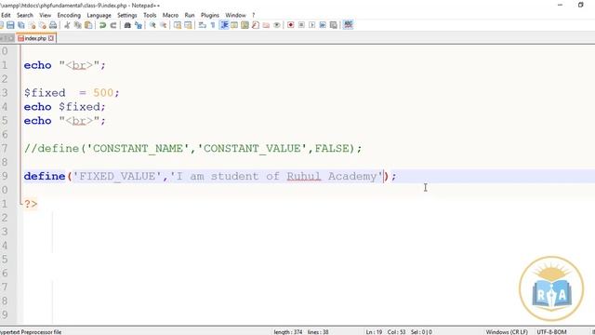The width and height of the screenshot is (595, 335).
Task: Open the User Defined Language icon
Action: 234,25
